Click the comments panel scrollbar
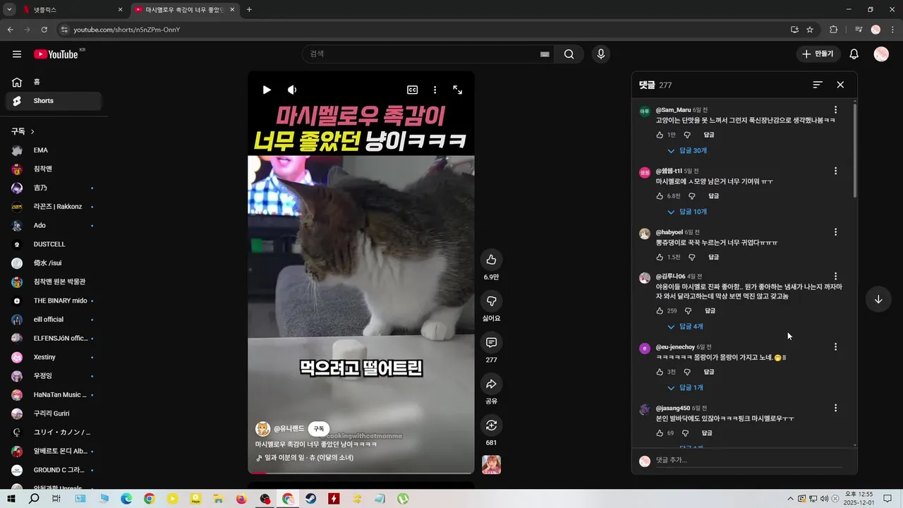Image resolution: width=903 pixels, height=508 pixels. click(855, 152)
